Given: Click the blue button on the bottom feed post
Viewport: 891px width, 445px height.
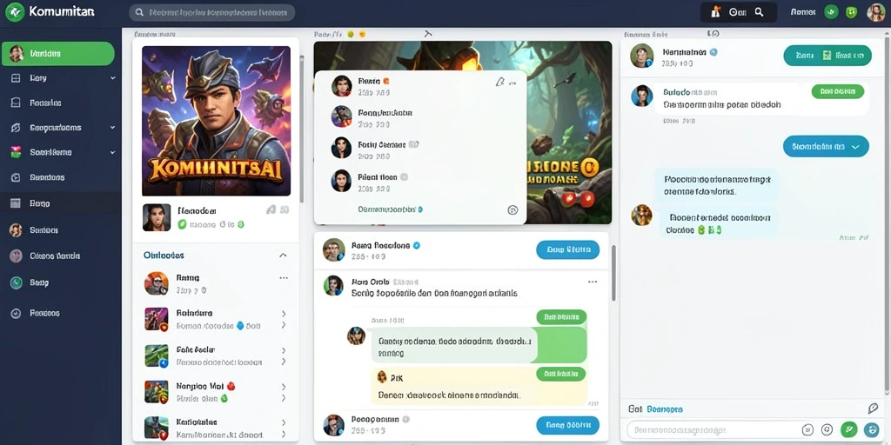Looking at the screenshot, I should [567, 424].
